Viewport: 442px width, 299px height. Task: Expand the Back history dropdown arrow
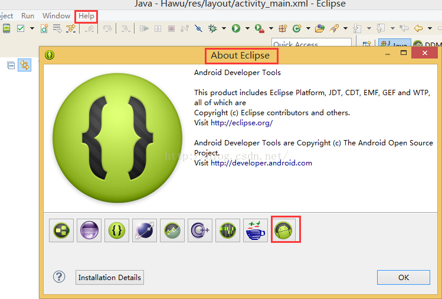pyautogui.click(x=430, y=28)
